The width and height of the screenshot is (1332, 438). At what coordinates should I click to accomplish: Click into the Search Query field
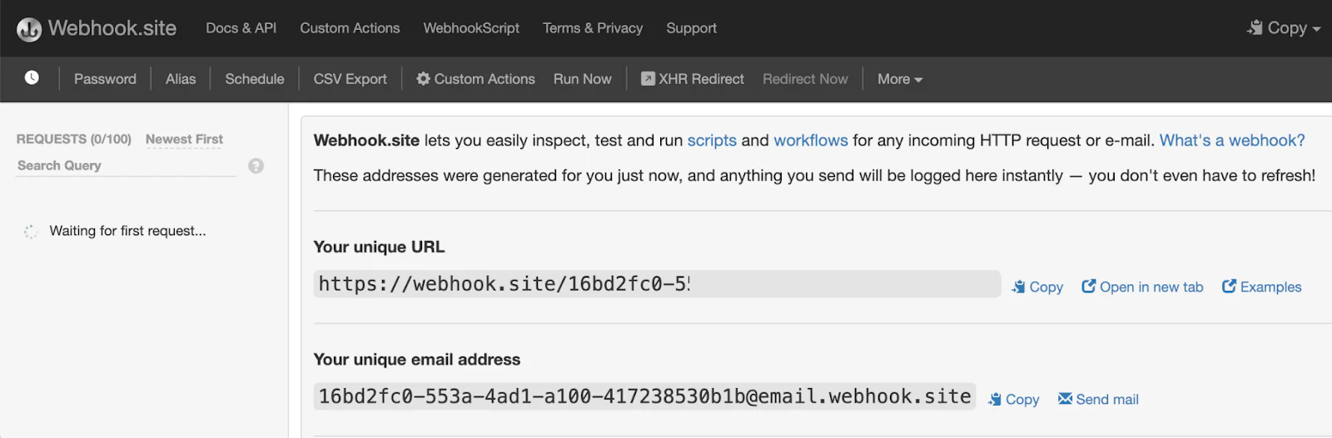[x=125, y=165]
